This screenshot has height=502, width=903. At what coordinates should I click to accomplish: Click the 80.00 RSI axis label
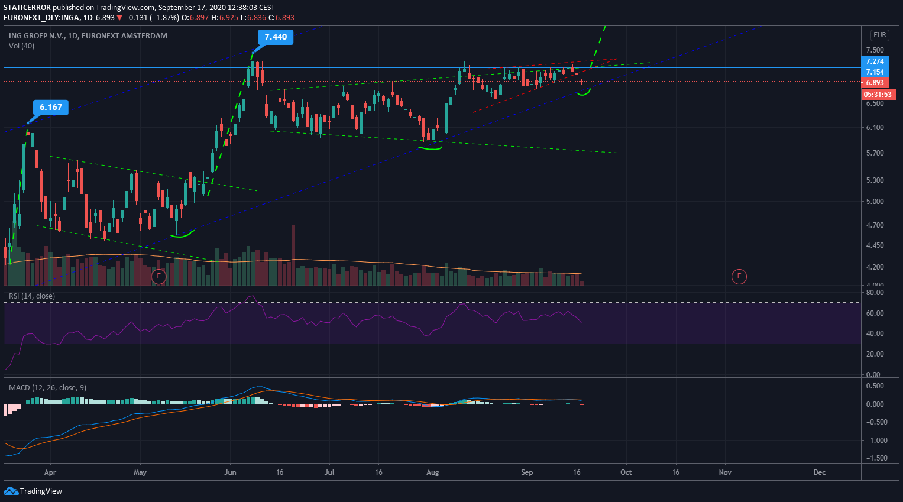[x=875, y=293]
